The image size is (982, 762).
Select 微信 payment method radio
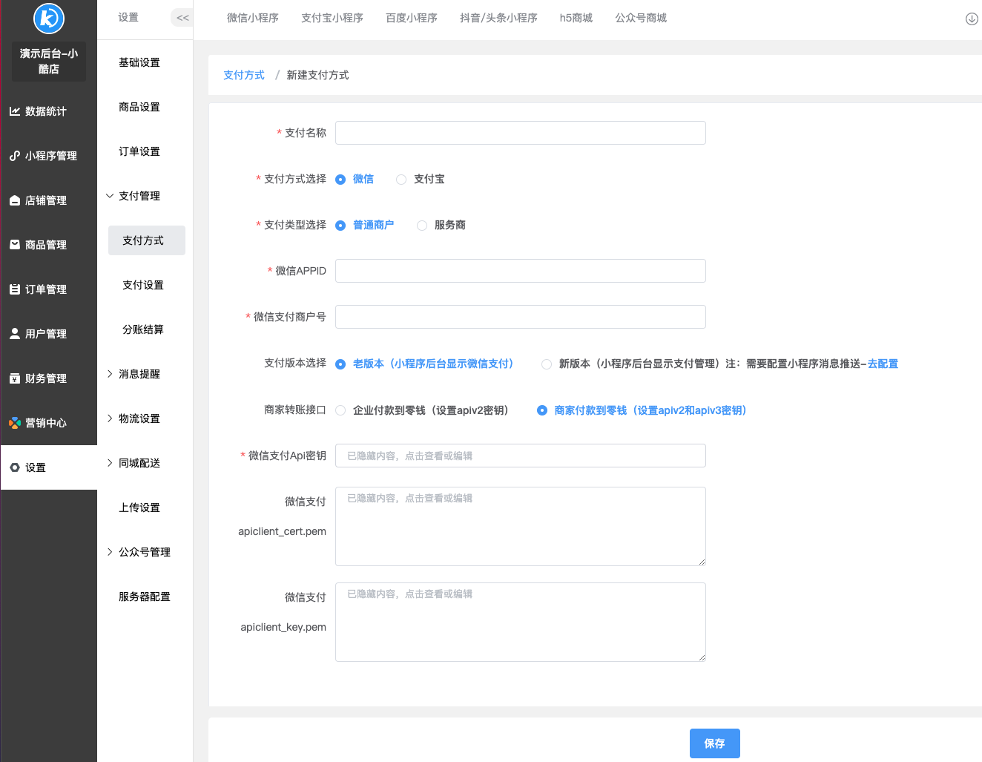click(340, 180)
